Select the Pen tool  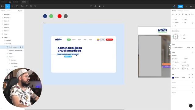22,6
